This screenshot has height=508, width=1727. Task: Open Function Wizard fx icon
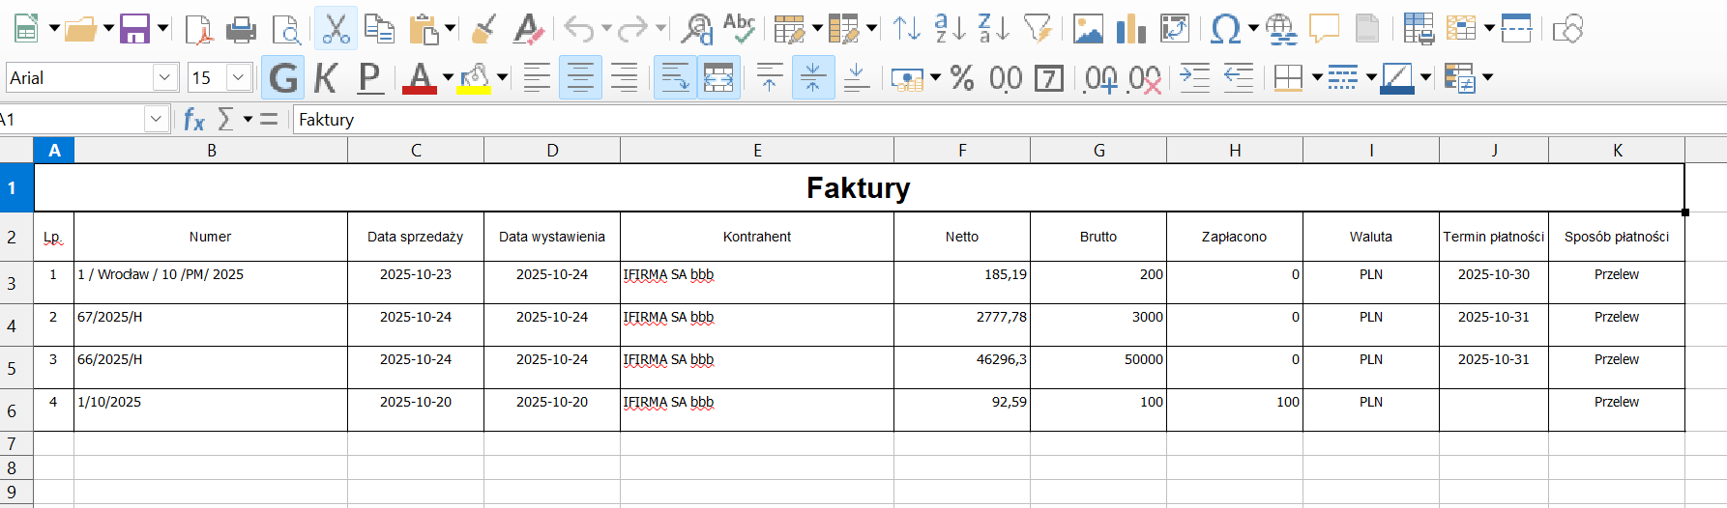click(194, 120)
